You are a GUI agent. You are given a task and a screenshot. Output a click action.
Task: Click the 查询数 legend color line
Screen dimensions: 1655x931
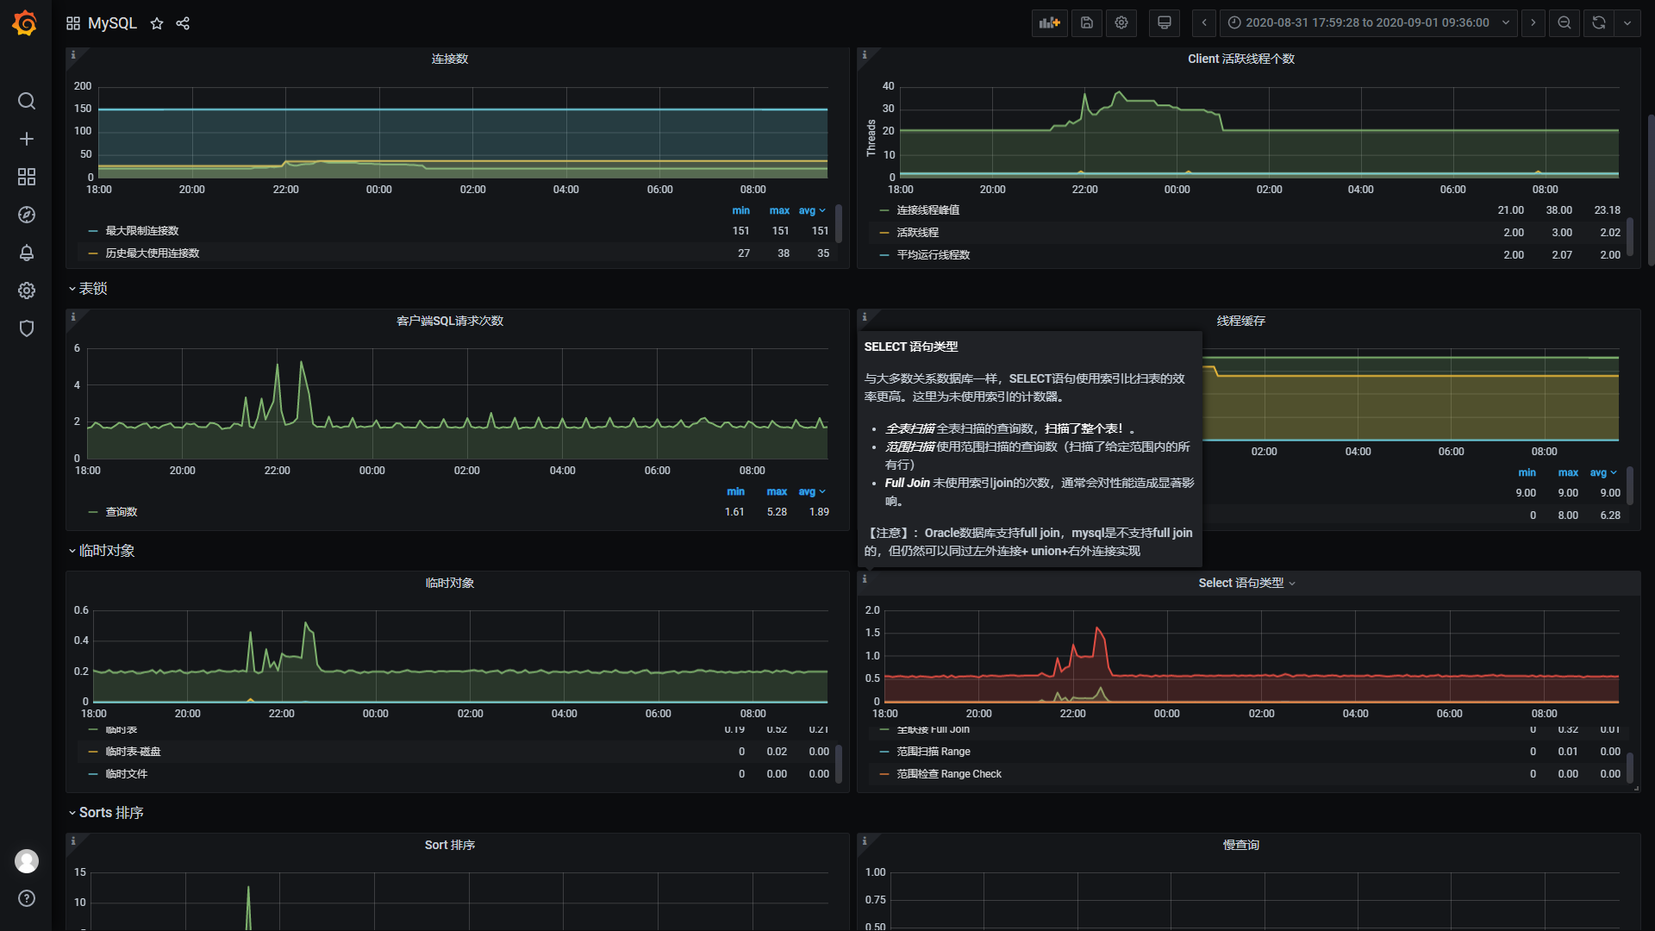93,512
